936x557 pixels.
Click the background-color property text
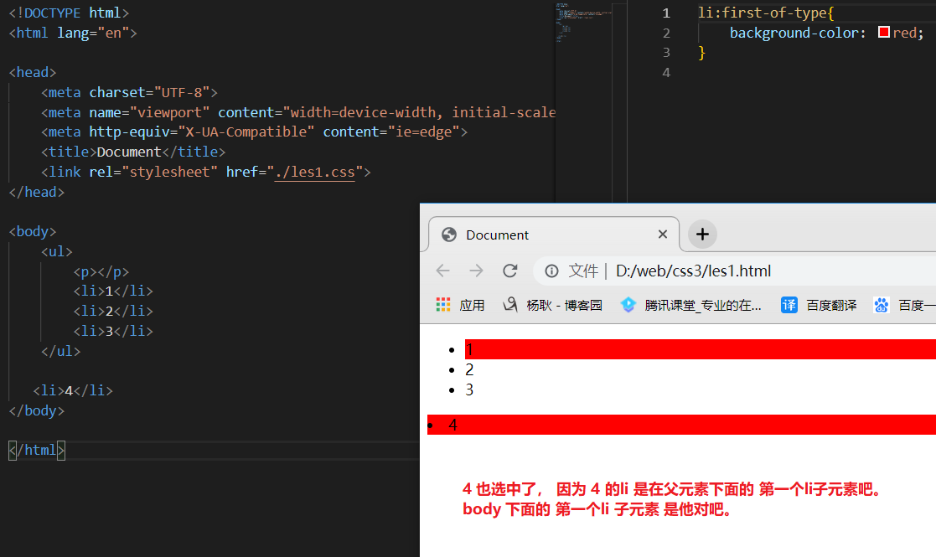794,33
